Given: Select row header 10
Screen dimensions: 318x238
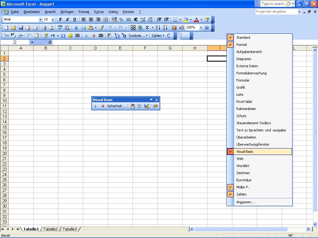Looking at the screenshot, I should coord(4,101).
